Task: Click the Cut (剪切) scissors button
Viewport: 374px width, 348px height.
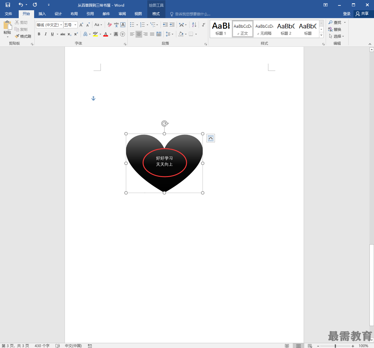Action: coord(21,23)
